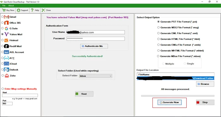The height and width of the screenshot is (117, 221).
Task: Click the Stop button
Action: tap(205, 102)
